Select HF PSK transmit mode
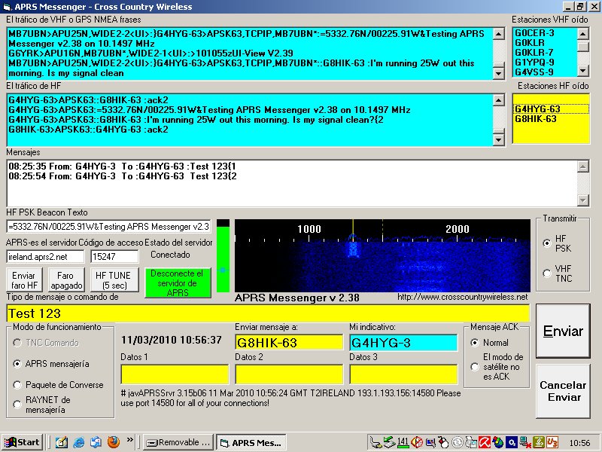602x452 pixels. coord(547,243)
